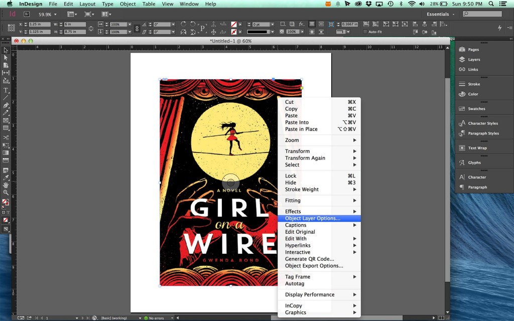Toggle split layout view icon in status bar
The image size is (514, 321).
pos(441,317)
